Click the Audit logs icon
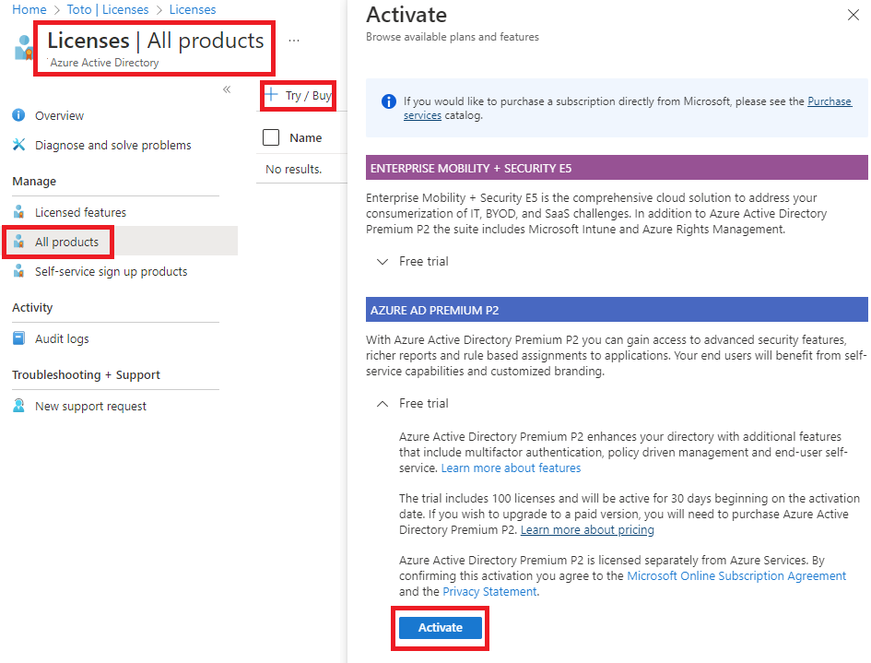Screen dimensions: 871x663 click(18, 337)
